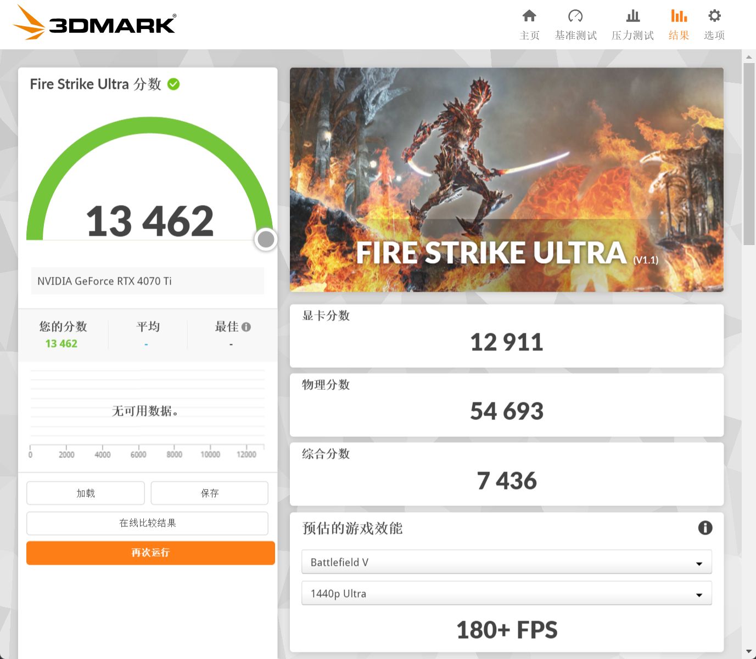Click the 180+ FPS estimate
This screenshot has width=756, height=659.
[507, 630]
